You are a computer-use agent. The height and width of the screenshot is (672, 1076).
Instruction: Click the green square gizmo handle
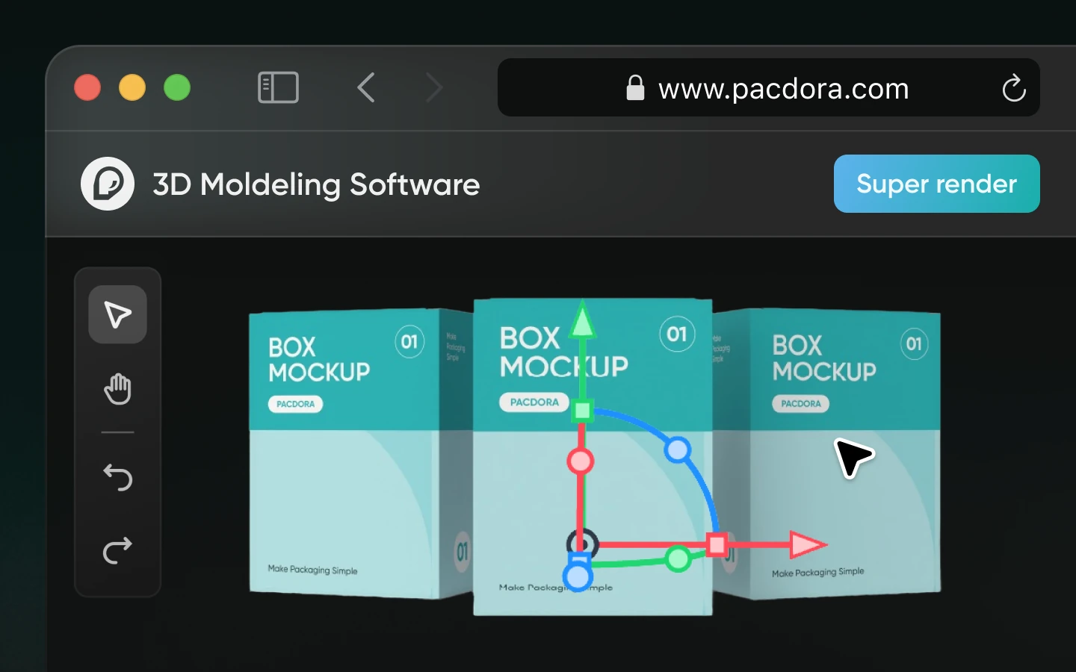pyautogui.click(x=584, y=411)
